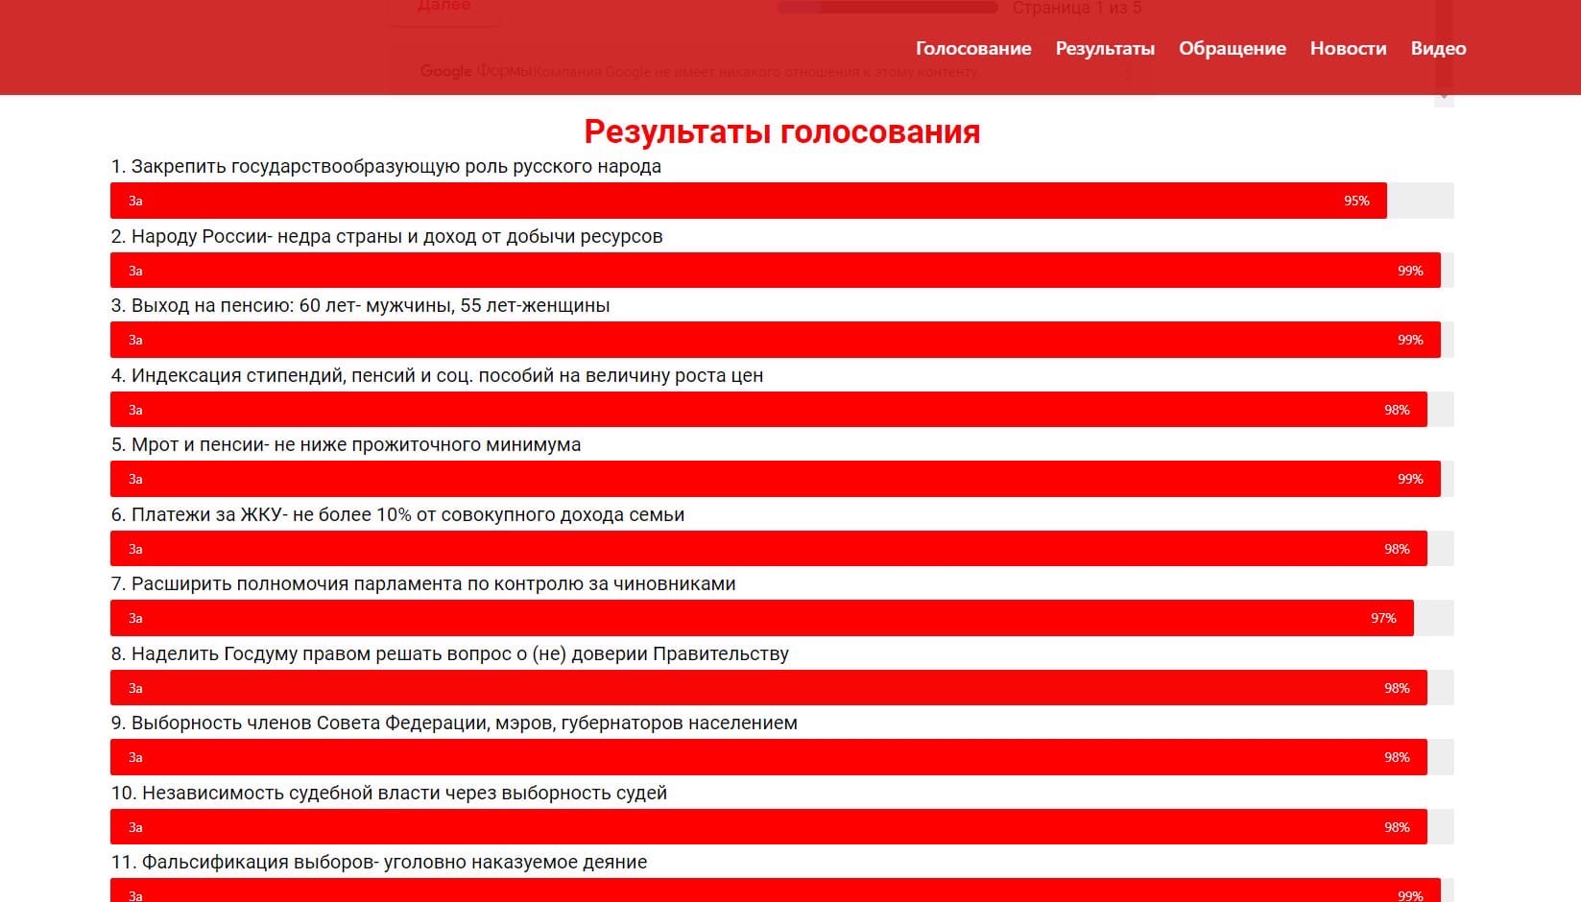Image resolution: width=1581 pixels, height=902 pixels.
Task: Click the result bar under 'Платежи за ЖКУ'
Action: pyautogui.click(x=769, y=549)
